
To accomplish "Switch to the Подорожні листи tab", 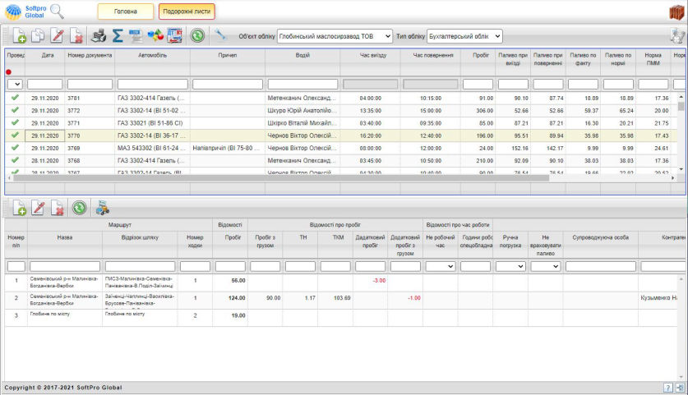I will 187,11.
